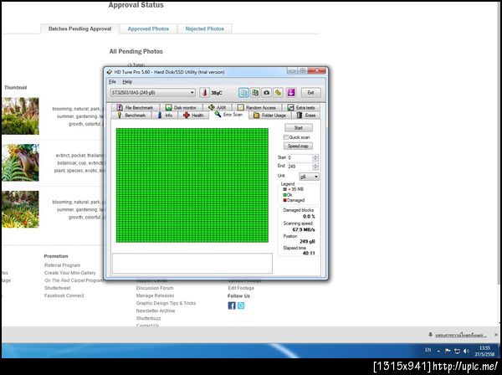Viewport: 502px width, 375px height.
Task: Open Action Center flag tray icon
Action: click(x=448, y=352)
